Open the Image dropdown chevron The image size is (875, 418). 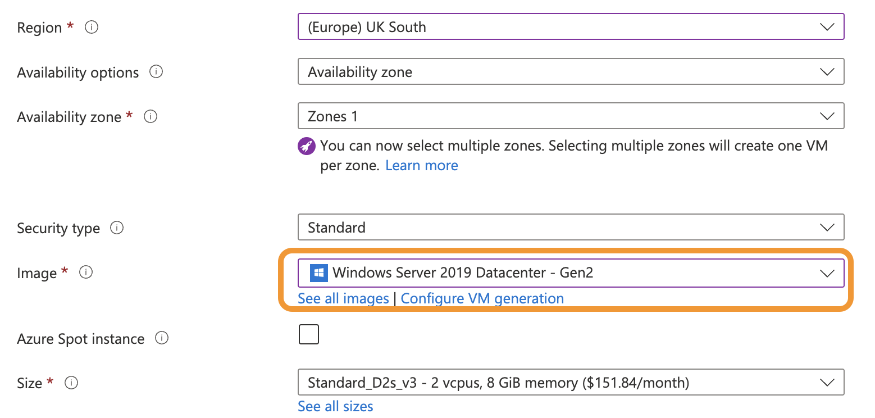pos(827,273)
